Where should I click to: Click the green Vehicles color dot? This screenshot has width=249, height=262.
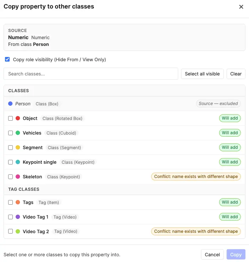(x=18, y=133)
